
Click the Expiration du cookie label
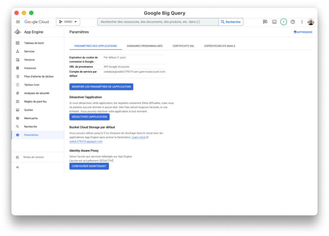(84, 60)
